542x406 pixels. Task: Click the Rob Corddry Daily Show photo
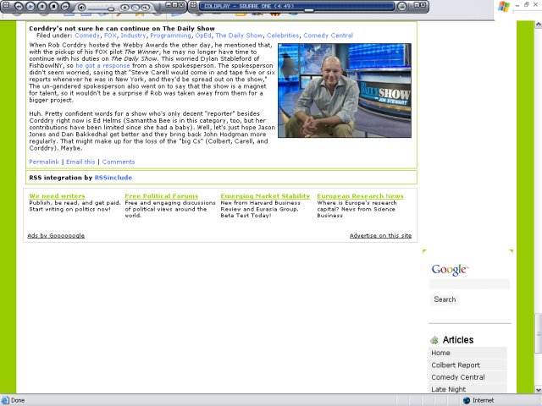click(345, 91)
